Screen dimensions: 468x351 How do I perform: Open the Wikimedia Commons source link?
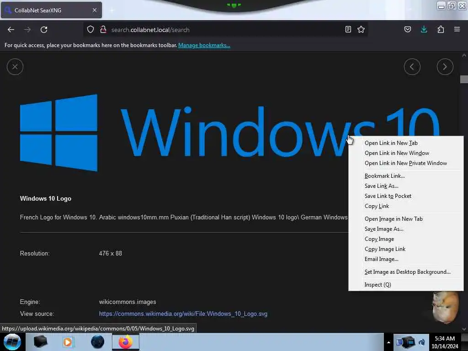coord(183,314)
